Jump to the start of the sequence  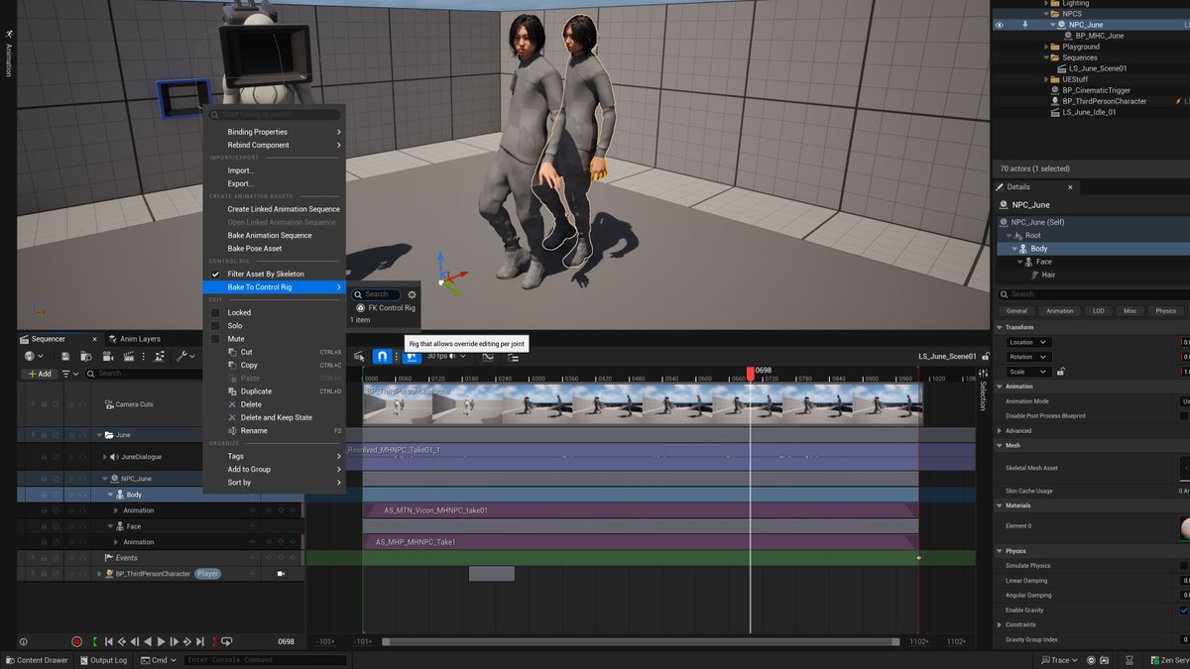[x=108, y=641]
